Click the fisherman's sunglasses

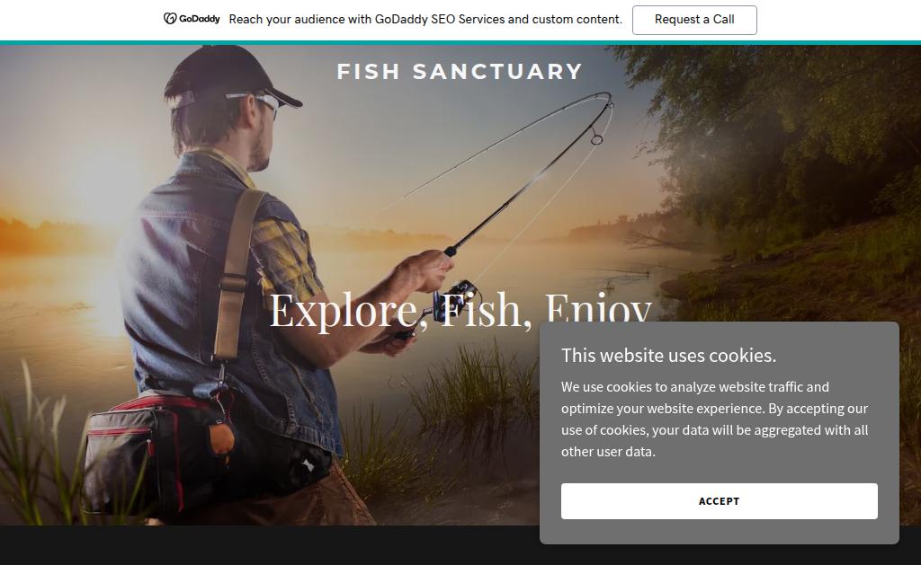pos(258,101)
